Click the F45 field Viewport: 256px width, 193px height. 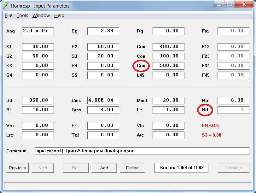234,75
